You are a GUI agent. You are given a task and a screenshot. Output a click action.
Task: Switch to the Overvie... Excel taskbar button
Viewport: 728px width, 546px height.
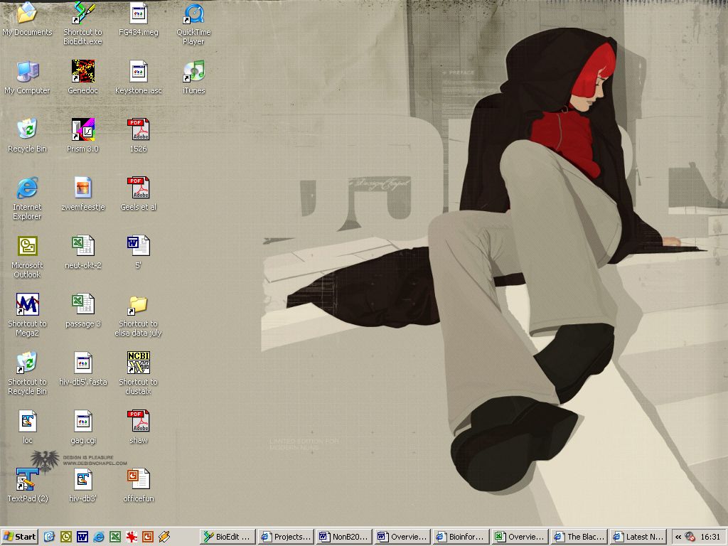point(520,537)
